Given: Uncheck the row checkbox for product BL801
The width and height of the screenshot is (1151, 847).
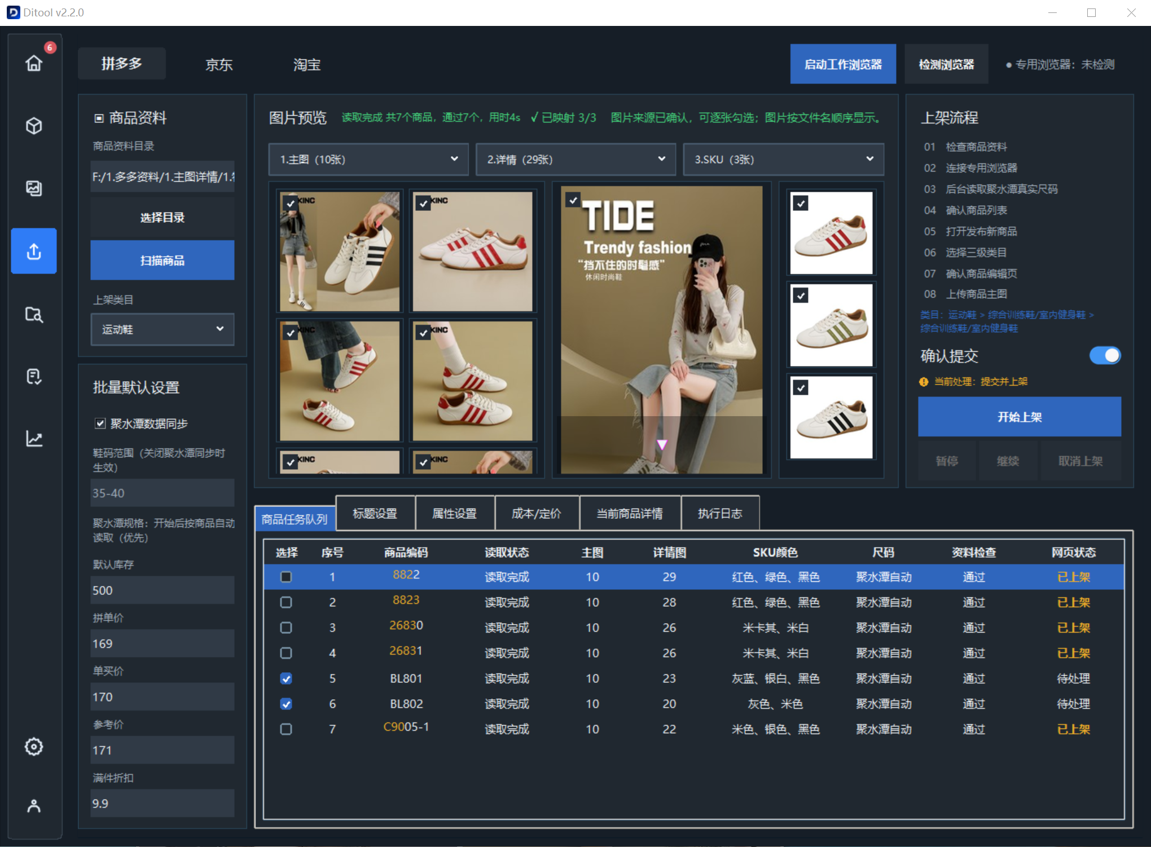Looking at the screenshot, I should [286, 678].
